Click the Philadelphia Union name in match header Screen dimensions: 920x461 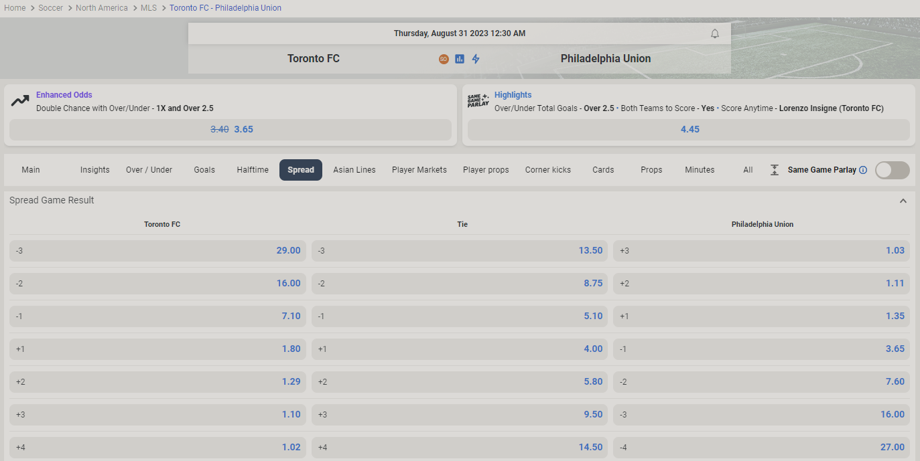pos(606,59)
